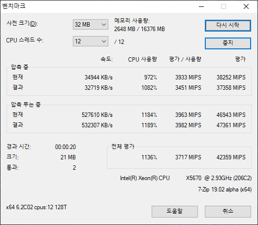Screen dimensions: 258x225
Task: Close the 벤치마크 window
Action: pyautogui.click(x=246, y=6)
